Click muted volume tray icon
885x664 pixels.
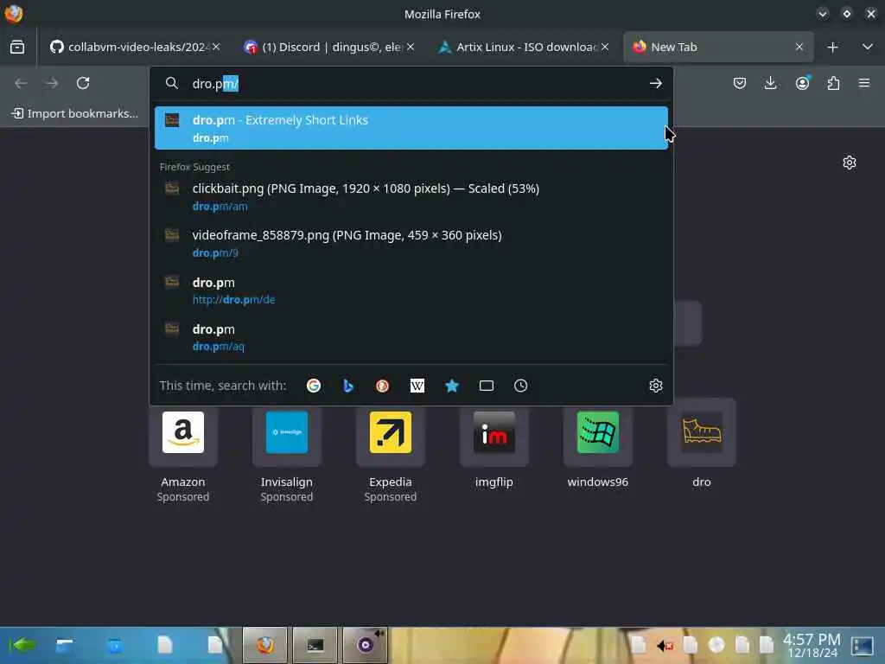tap(665, 645)
